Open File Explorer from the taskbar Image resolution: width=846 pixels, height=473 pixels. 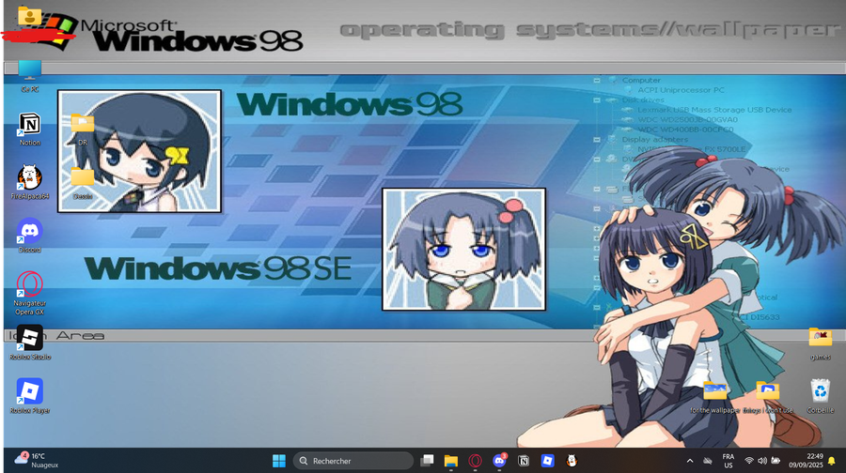[451, 461]
